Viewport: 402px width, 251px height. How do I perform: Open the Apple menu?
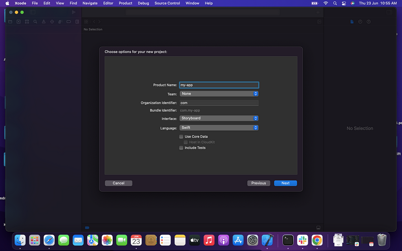pos(7,3)
